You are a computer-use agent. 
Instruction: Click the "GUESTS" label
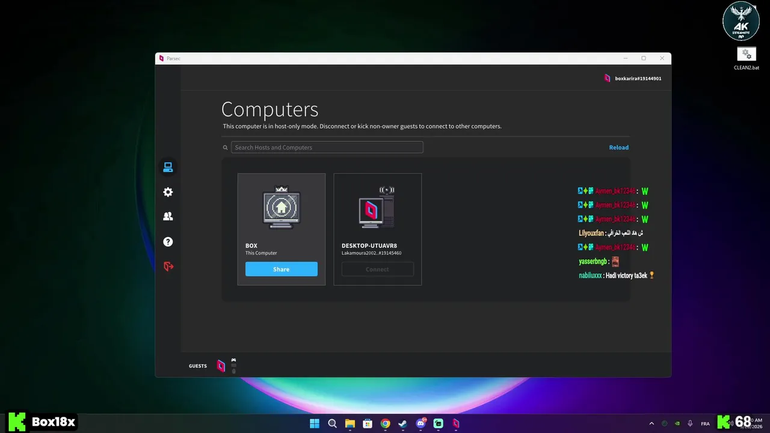[x=198, y=366]
